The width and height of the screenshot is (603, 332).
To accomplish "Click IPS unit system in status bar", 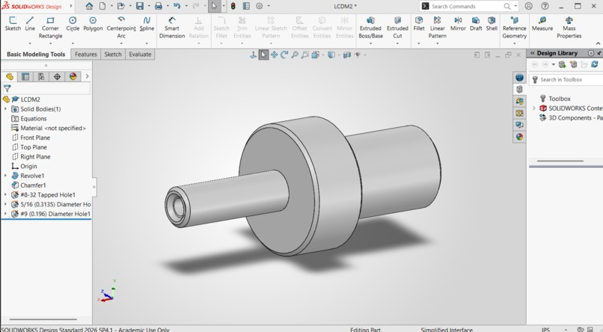I will pos(545,329).
